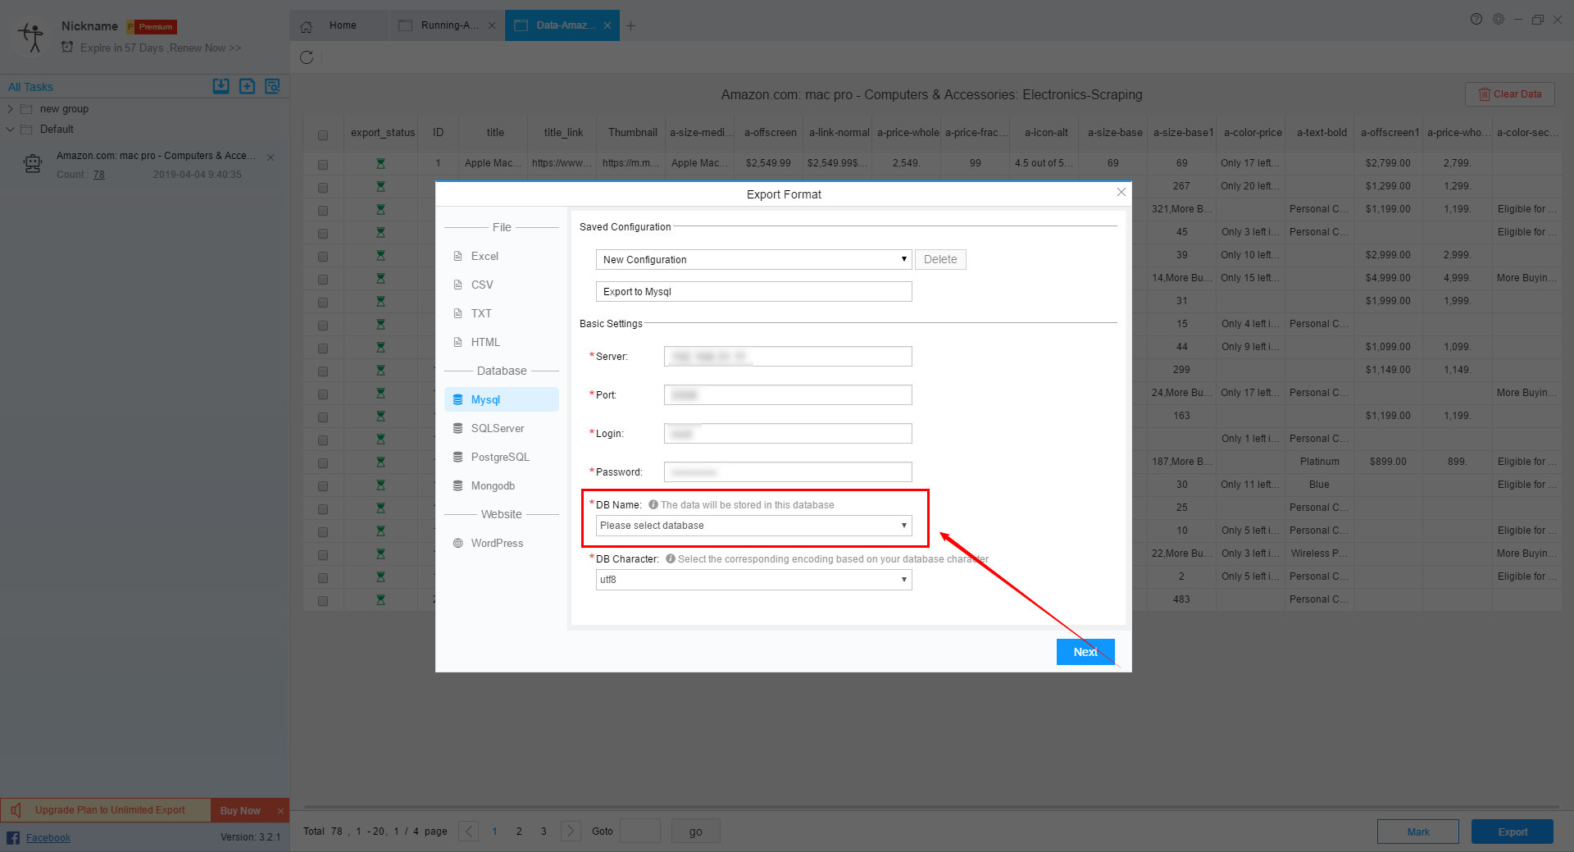The height and width of the screenshot is (852, 1574).
Task: Check the checkbox for row ID 1
Action: click(x=323, y=165)
